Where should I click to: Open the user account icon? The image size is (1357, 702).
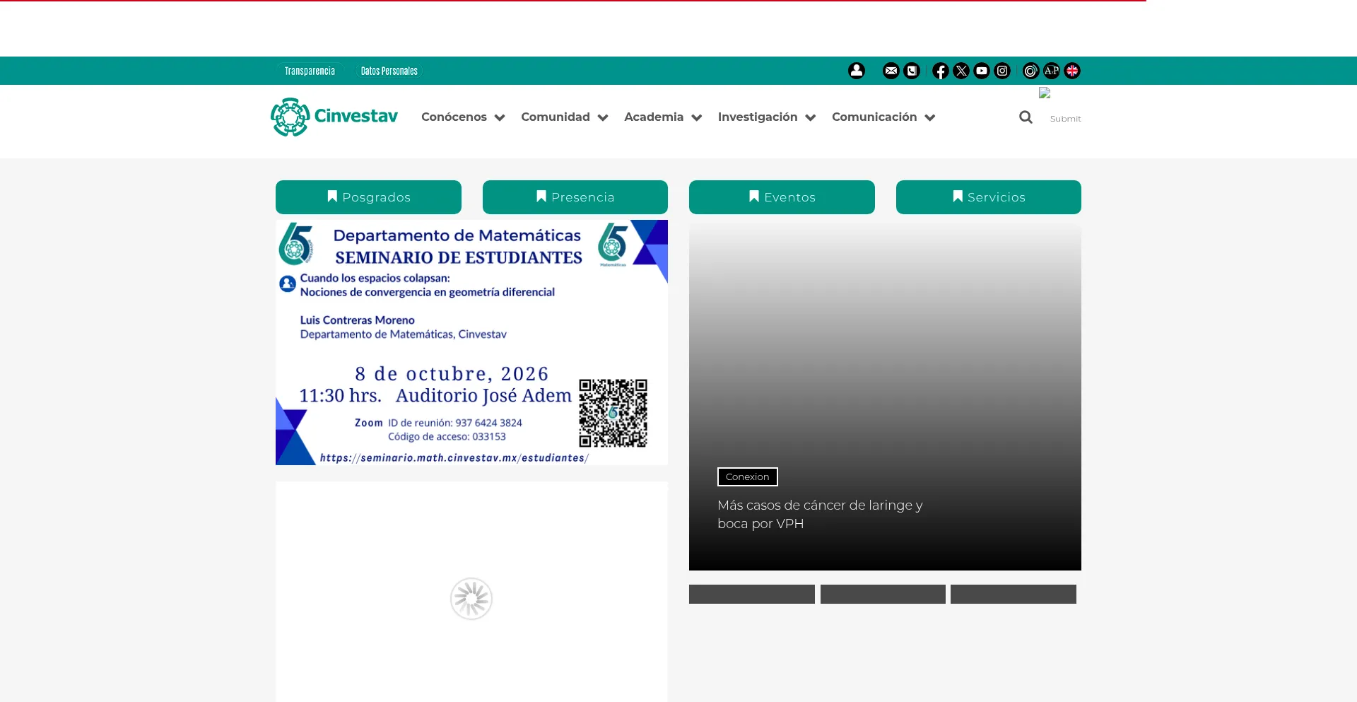click(856, 71)
